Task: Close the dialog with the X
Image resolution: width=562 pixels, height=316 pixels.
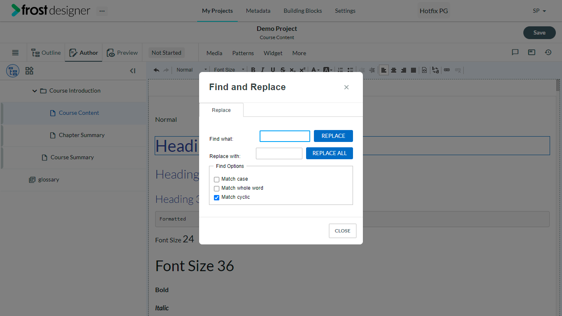Action: [x=346, y=87]
